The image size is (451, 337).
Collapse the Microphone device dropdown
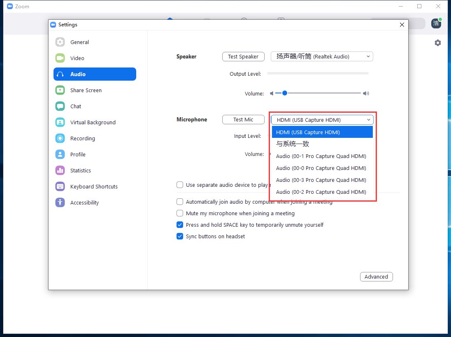(322, 120)
